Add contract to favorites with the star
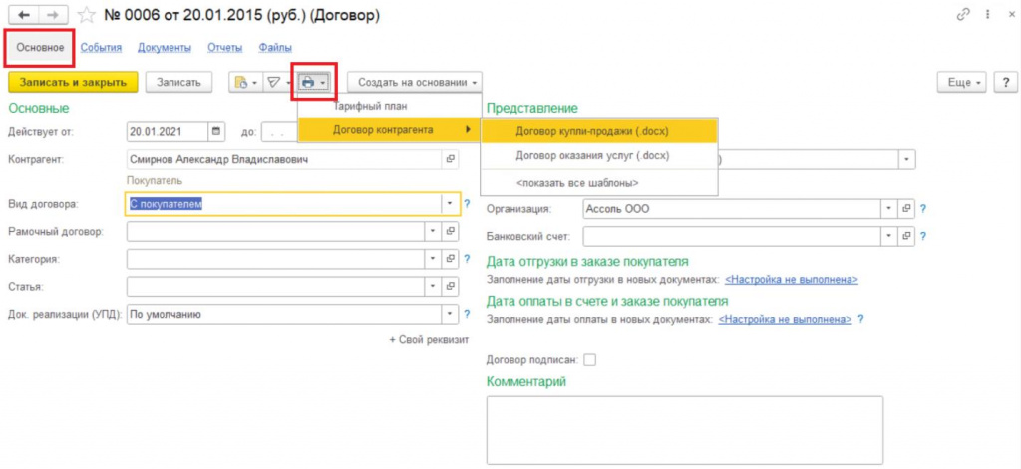 (x=86, y=15)
